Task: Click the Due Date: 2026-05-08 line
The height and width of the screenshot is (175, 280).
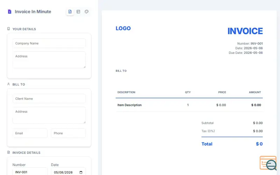Action: click(x=246, y=53)
